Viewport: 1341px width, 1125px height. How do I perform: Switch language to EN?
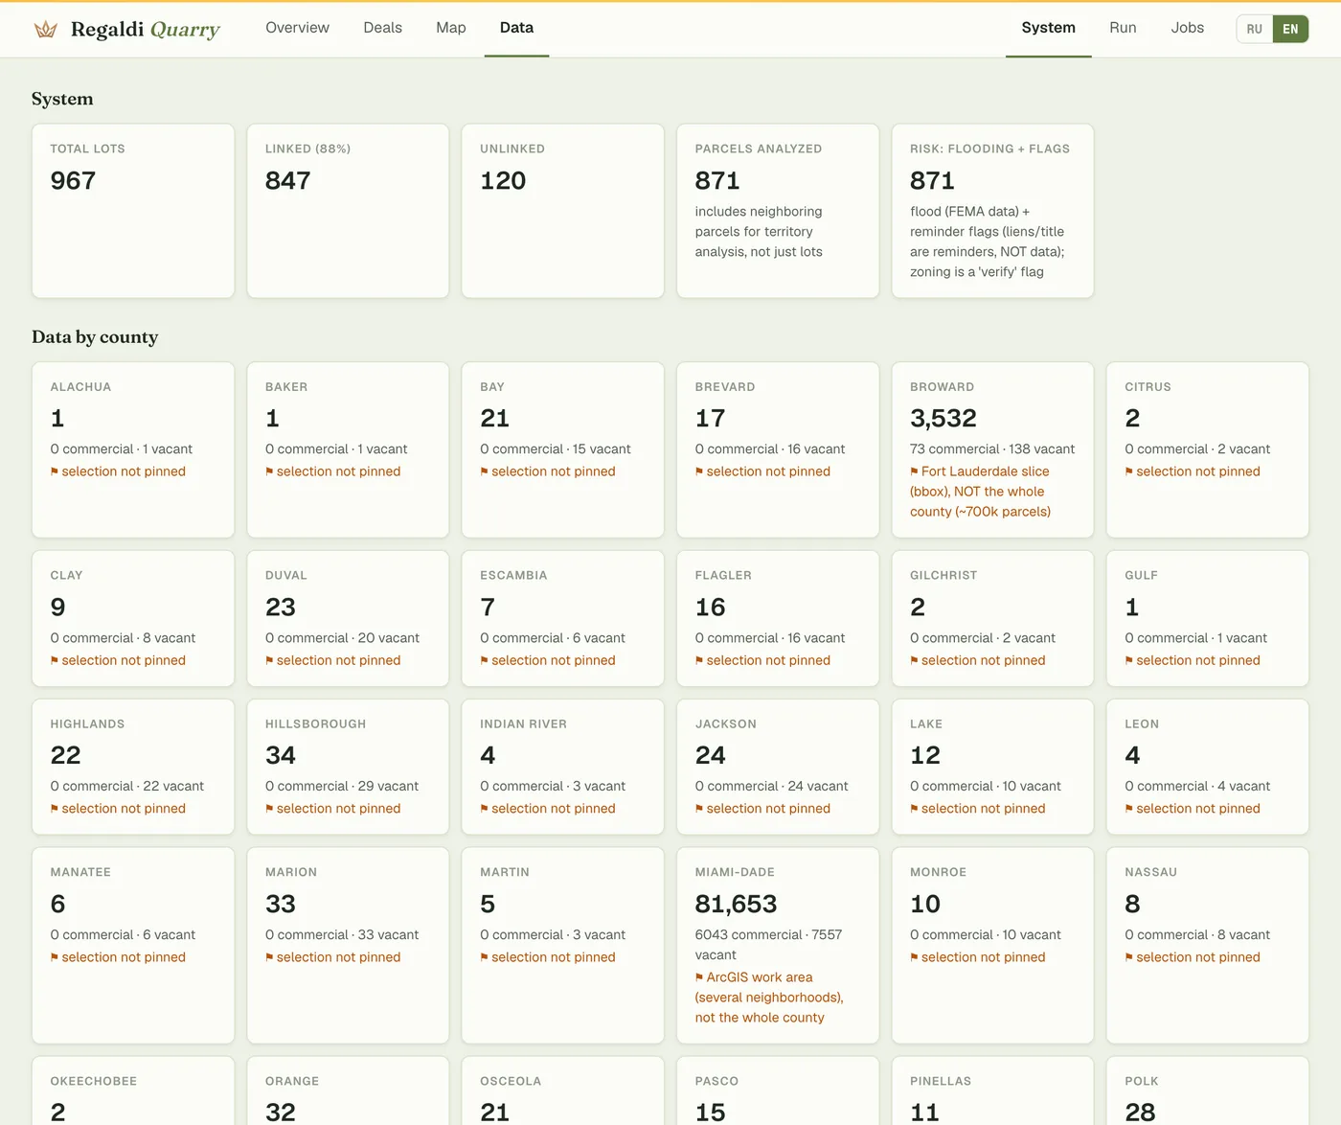[1290, 29]
